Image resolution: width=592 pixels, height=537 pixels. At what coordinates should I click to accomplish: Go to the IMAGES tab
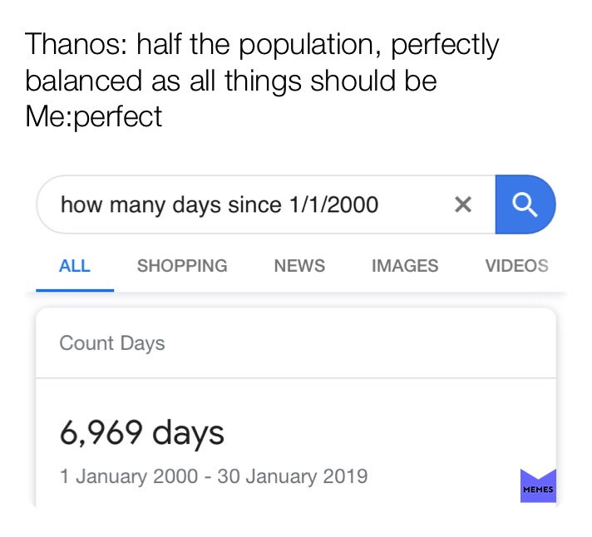pos(405,266)
